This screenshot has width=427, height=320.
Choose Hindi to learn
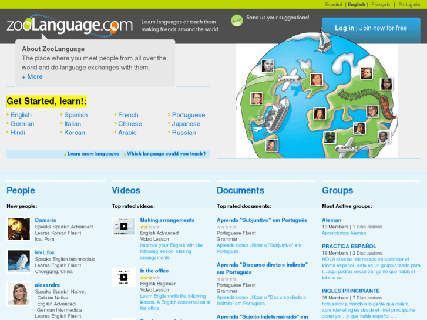[x=18, y=133]
